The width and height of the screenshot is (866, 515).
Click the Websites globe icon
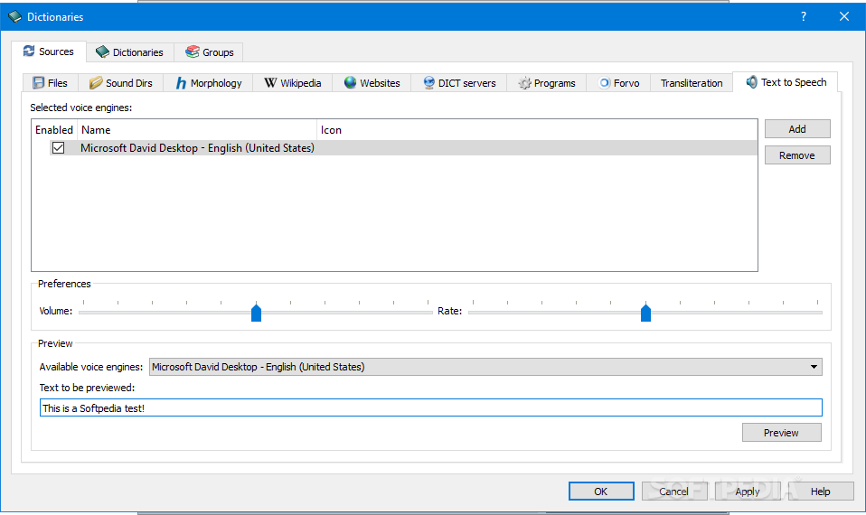pos(350,83)
